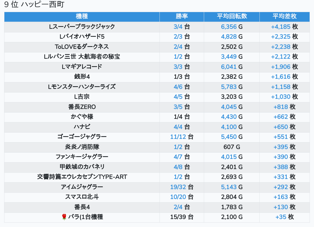Click +2,325 枚 average difference value

point(285,37)
